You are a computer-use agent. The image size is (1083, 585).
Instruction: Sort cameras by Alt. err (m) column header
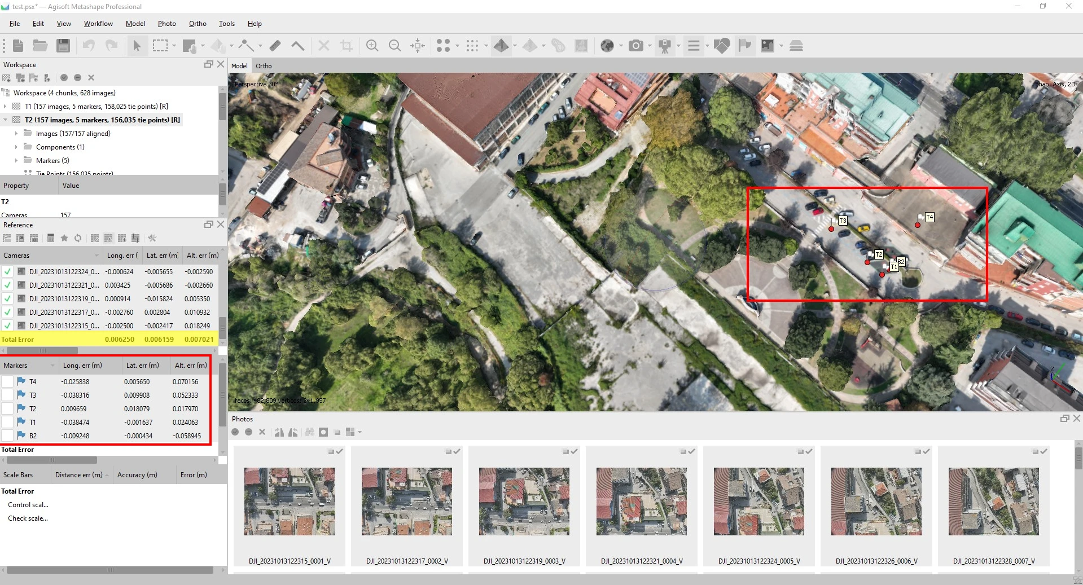click(x=203, y=256)
